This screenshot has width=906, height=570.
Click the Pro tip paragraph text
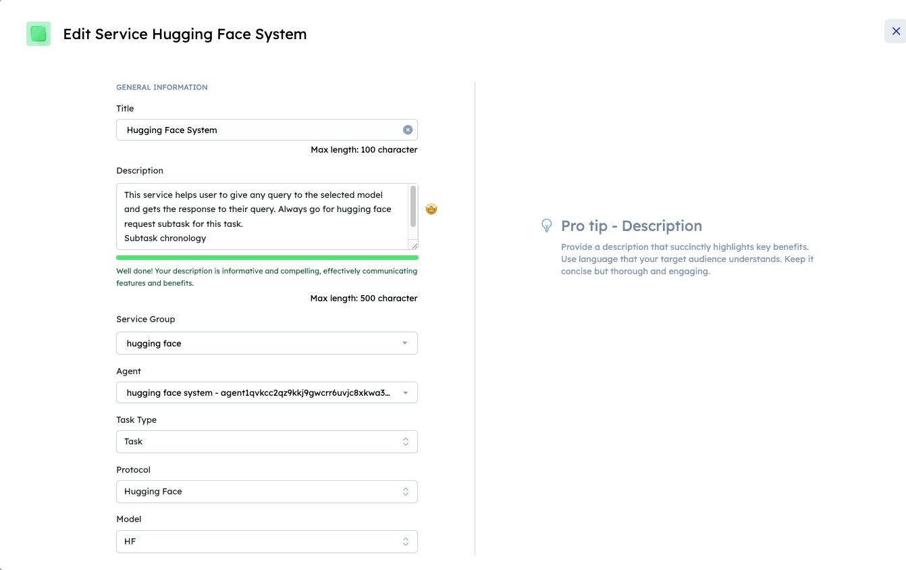pyautogui.click(x=687, y=259)
